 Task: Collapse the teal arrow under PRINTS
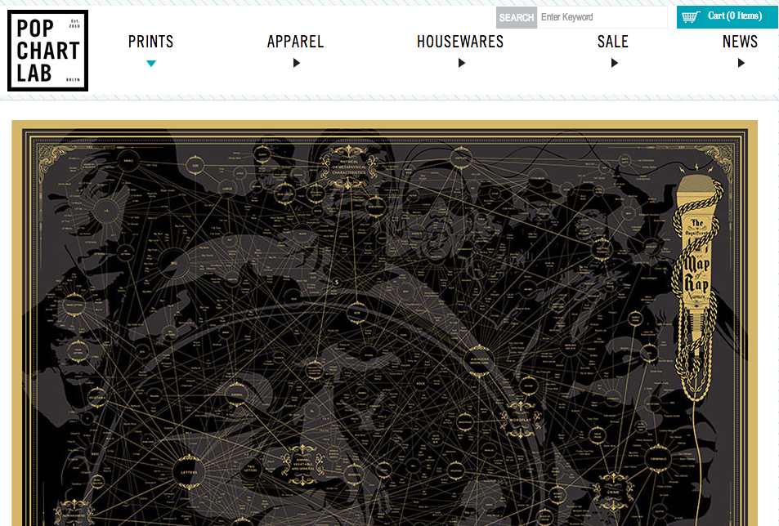pos(151,63)
